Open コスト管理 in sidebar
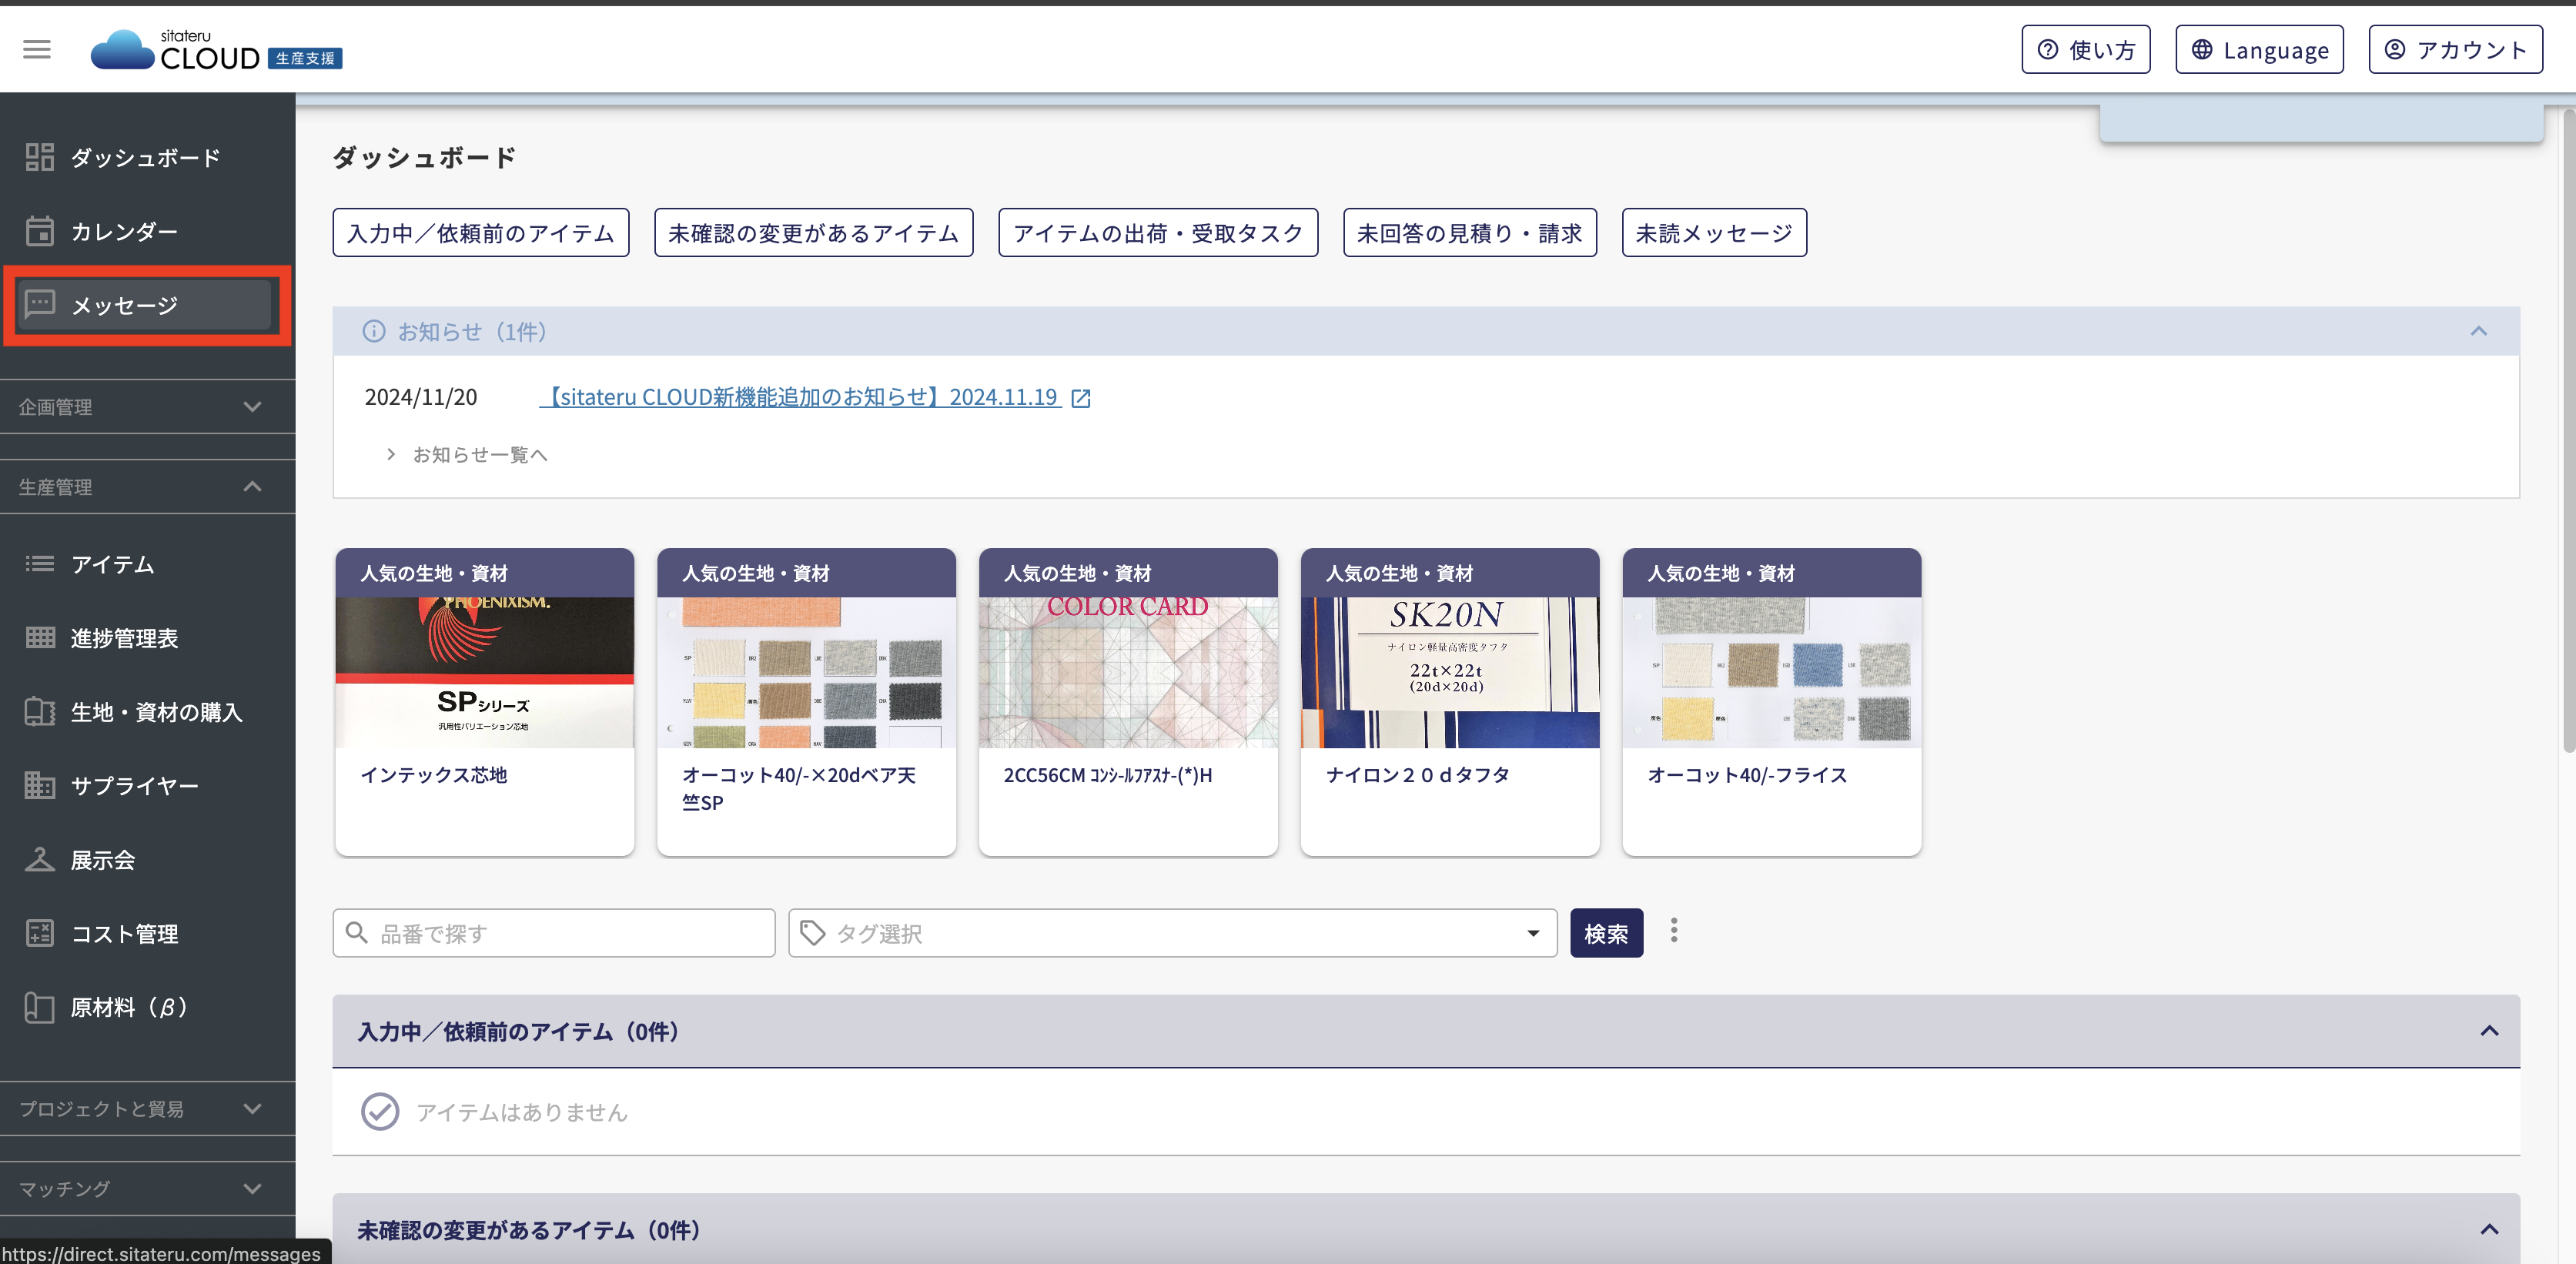 point(147,934)
